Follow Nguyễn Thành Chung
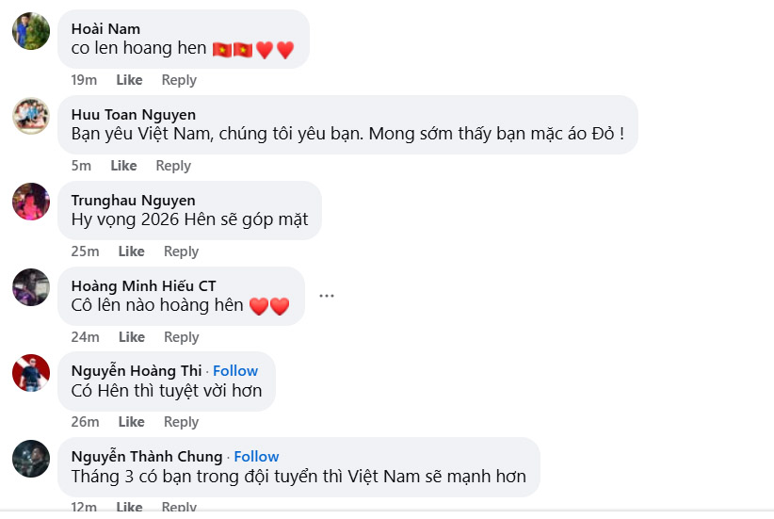 click(257, 457)
